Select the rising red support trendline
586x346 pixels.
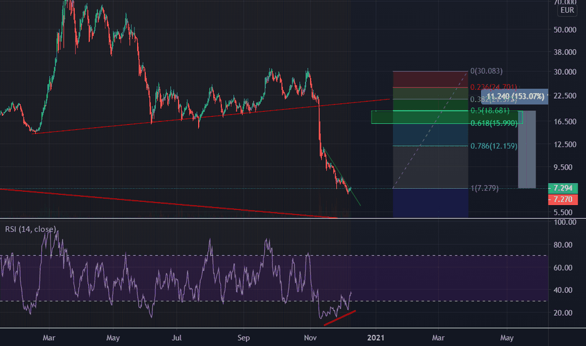(x=212, y=116)
